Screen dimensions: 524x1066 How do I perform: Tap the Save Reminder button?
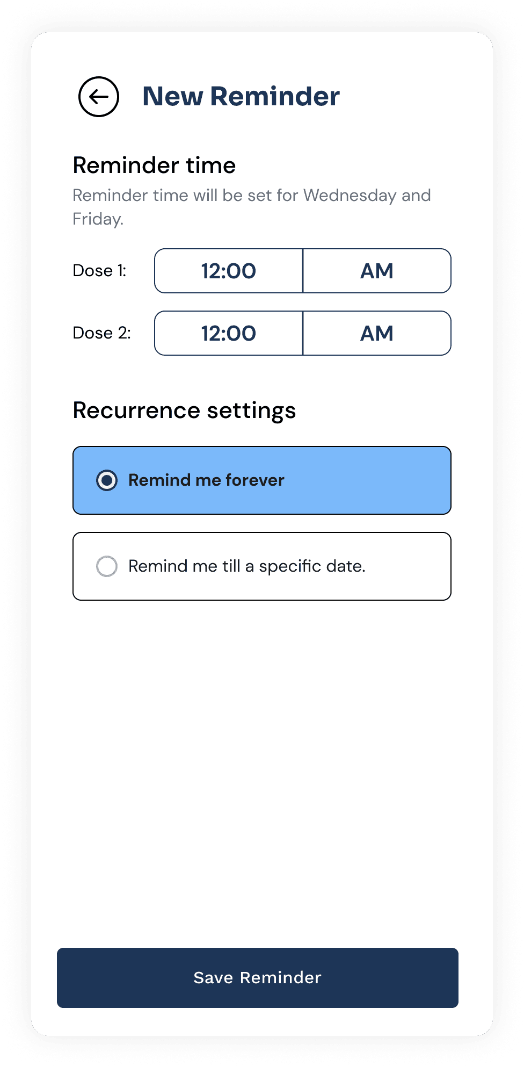[x=258, y=978]
